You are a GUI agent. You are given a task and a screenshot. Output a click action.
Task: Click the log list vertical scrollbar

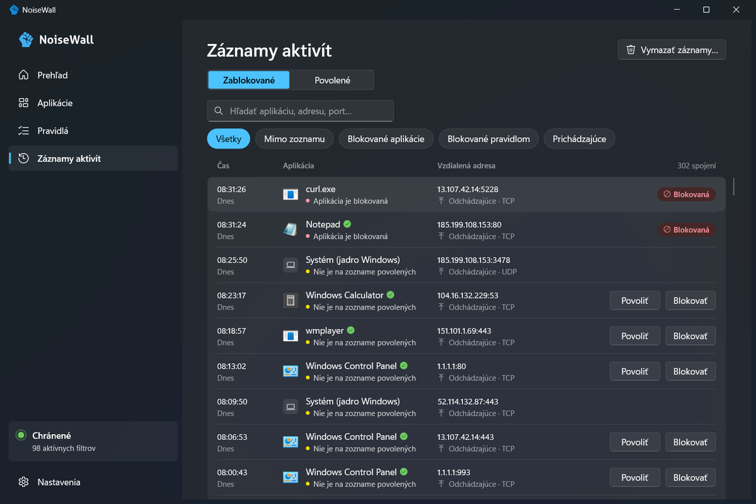(x=733, y=186)
